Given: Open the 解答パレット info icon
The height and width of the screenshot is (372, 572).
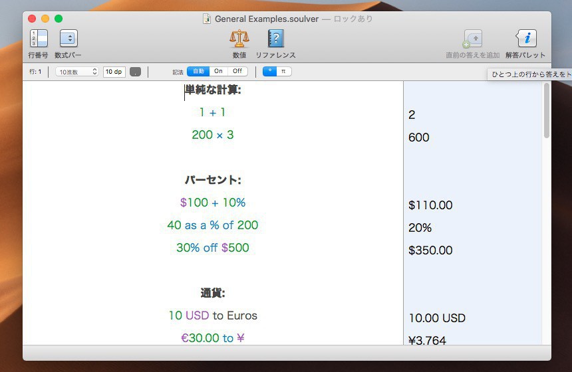Looking at the screenshot, I should [526, 39].
